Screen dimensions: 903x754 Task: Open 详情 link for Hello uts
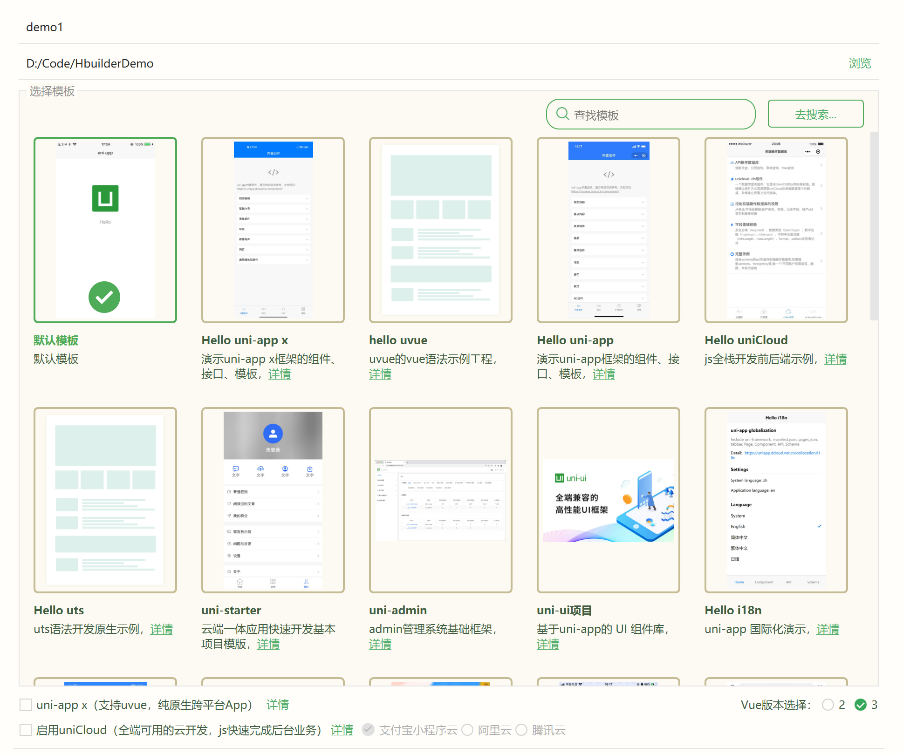[162, 629]
